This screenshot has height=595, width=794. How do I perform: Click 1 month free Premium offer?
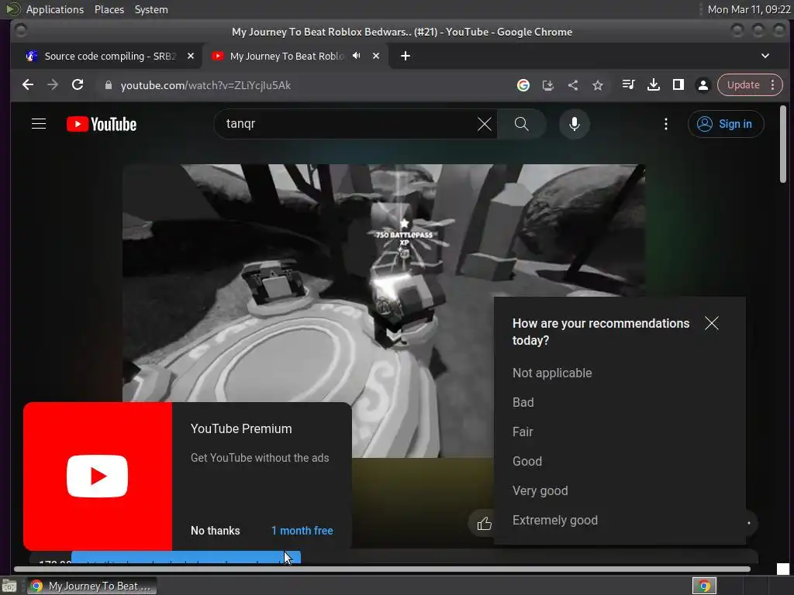(x=302, y=531)
